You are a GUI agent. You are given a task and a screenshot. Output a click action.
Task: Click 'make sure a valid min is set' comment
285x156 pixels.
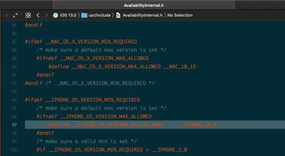(87, 142)
